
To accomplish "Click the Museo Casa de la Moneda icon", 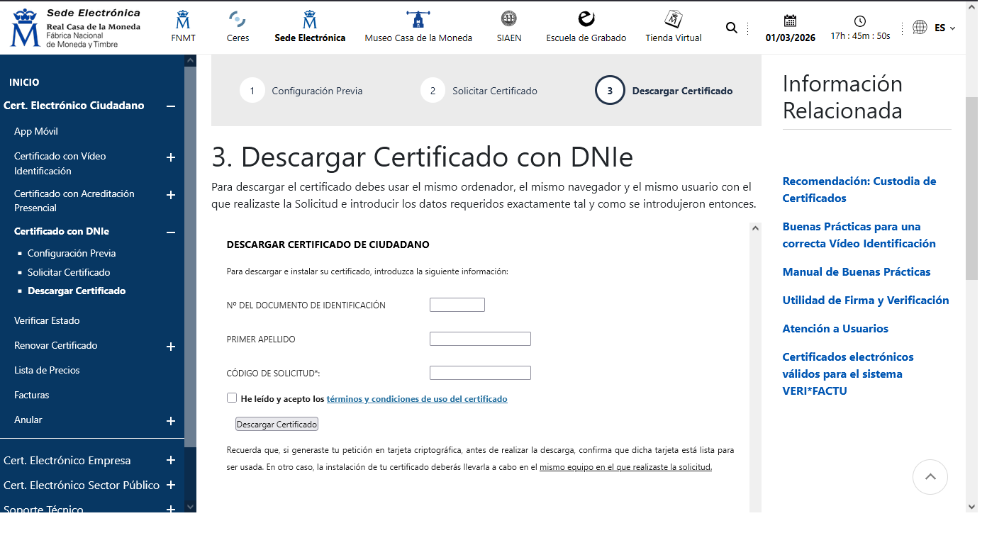I will (x=418, y=19).
